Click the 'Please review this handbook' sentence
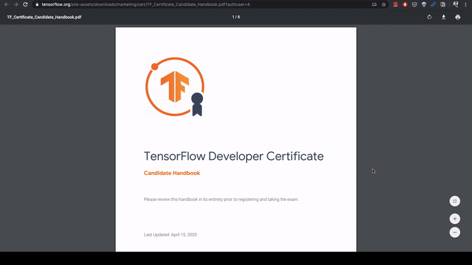Viewport: 472px width, 265px height. pos(221,199)
